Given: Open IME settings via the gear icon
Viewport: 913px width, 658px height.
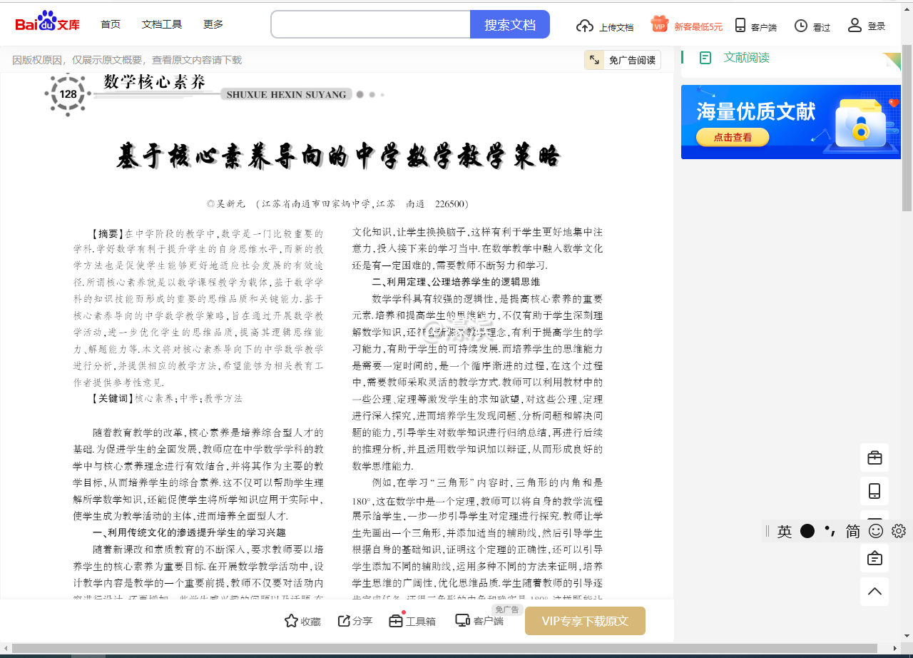Looking at the screenshot, I should [x=898, y=531].
